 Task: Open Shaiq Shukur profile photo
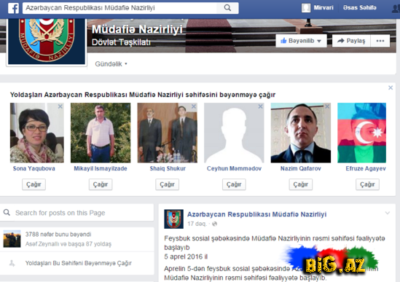click(x=168, y=133)
